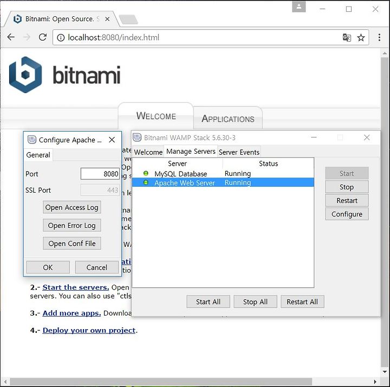Image resolution: width=390 pixels, height=387 pixels.
Task: Follow the Add more apps link
Action: tap(71, 313)
